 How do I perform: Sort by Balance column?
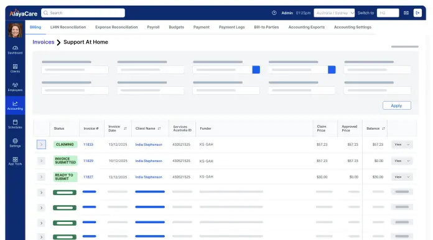(x=383, y=128)
